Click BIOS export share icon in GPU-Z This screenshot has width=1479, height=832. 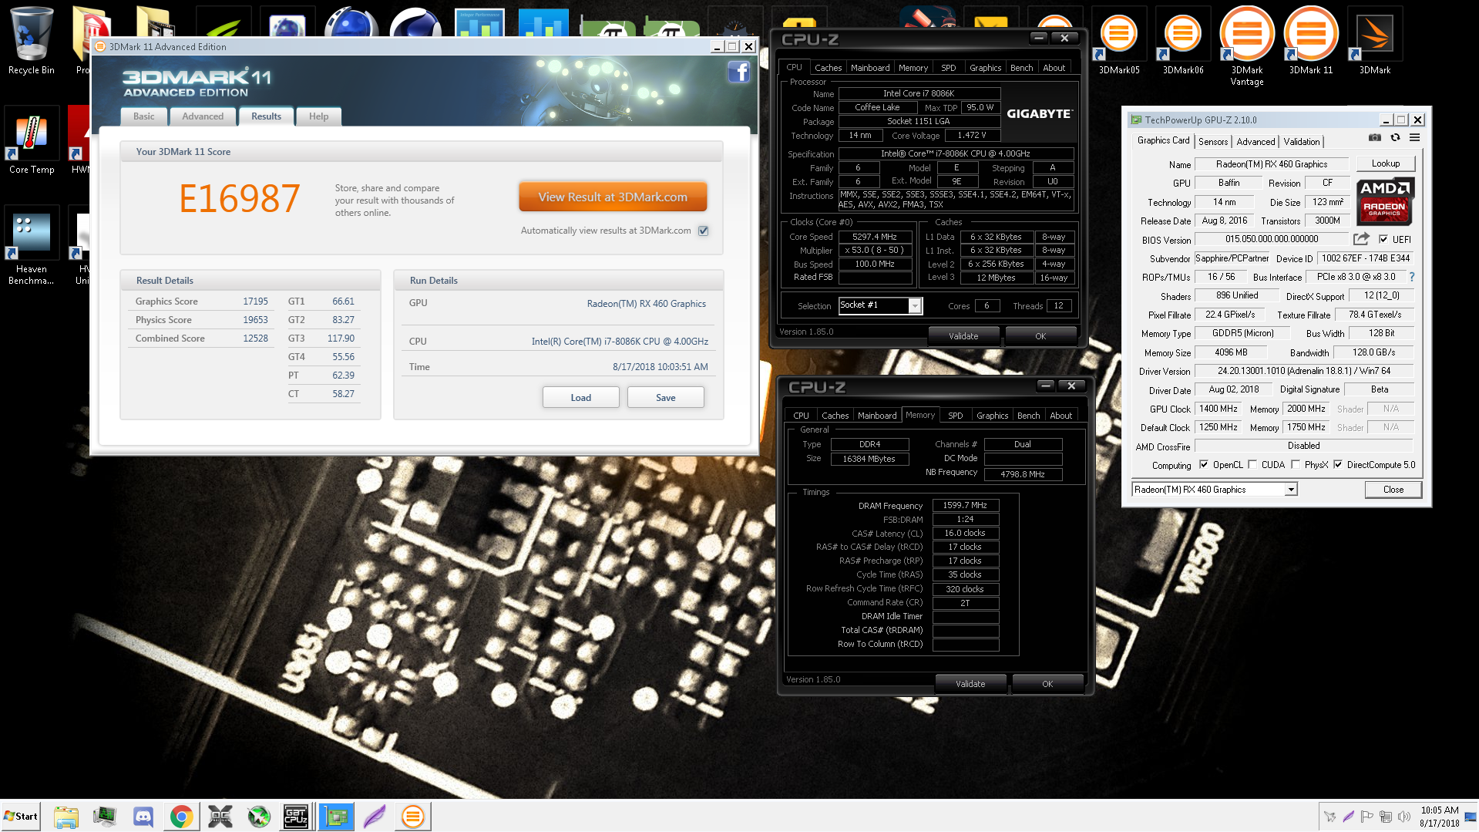point(1361,239)
